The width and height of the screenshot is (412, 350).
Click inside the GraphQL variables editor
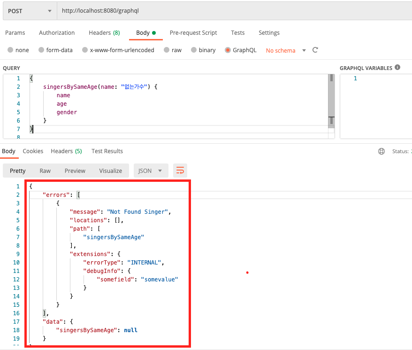point(376,106)
